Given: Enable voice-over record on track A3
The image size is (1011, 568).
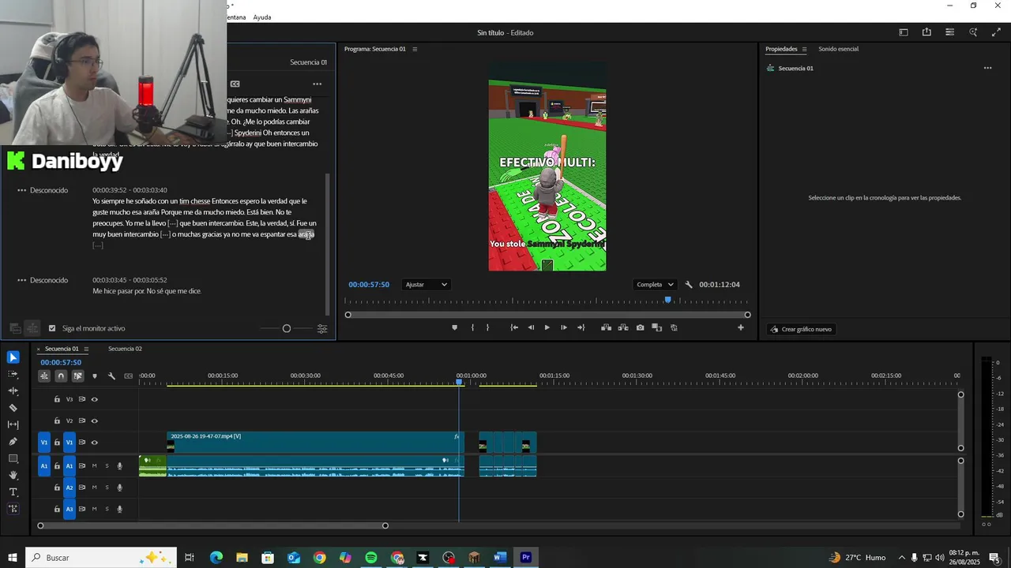Looking at the screenshot, I should pyautogui.click(x=120, y=509).
